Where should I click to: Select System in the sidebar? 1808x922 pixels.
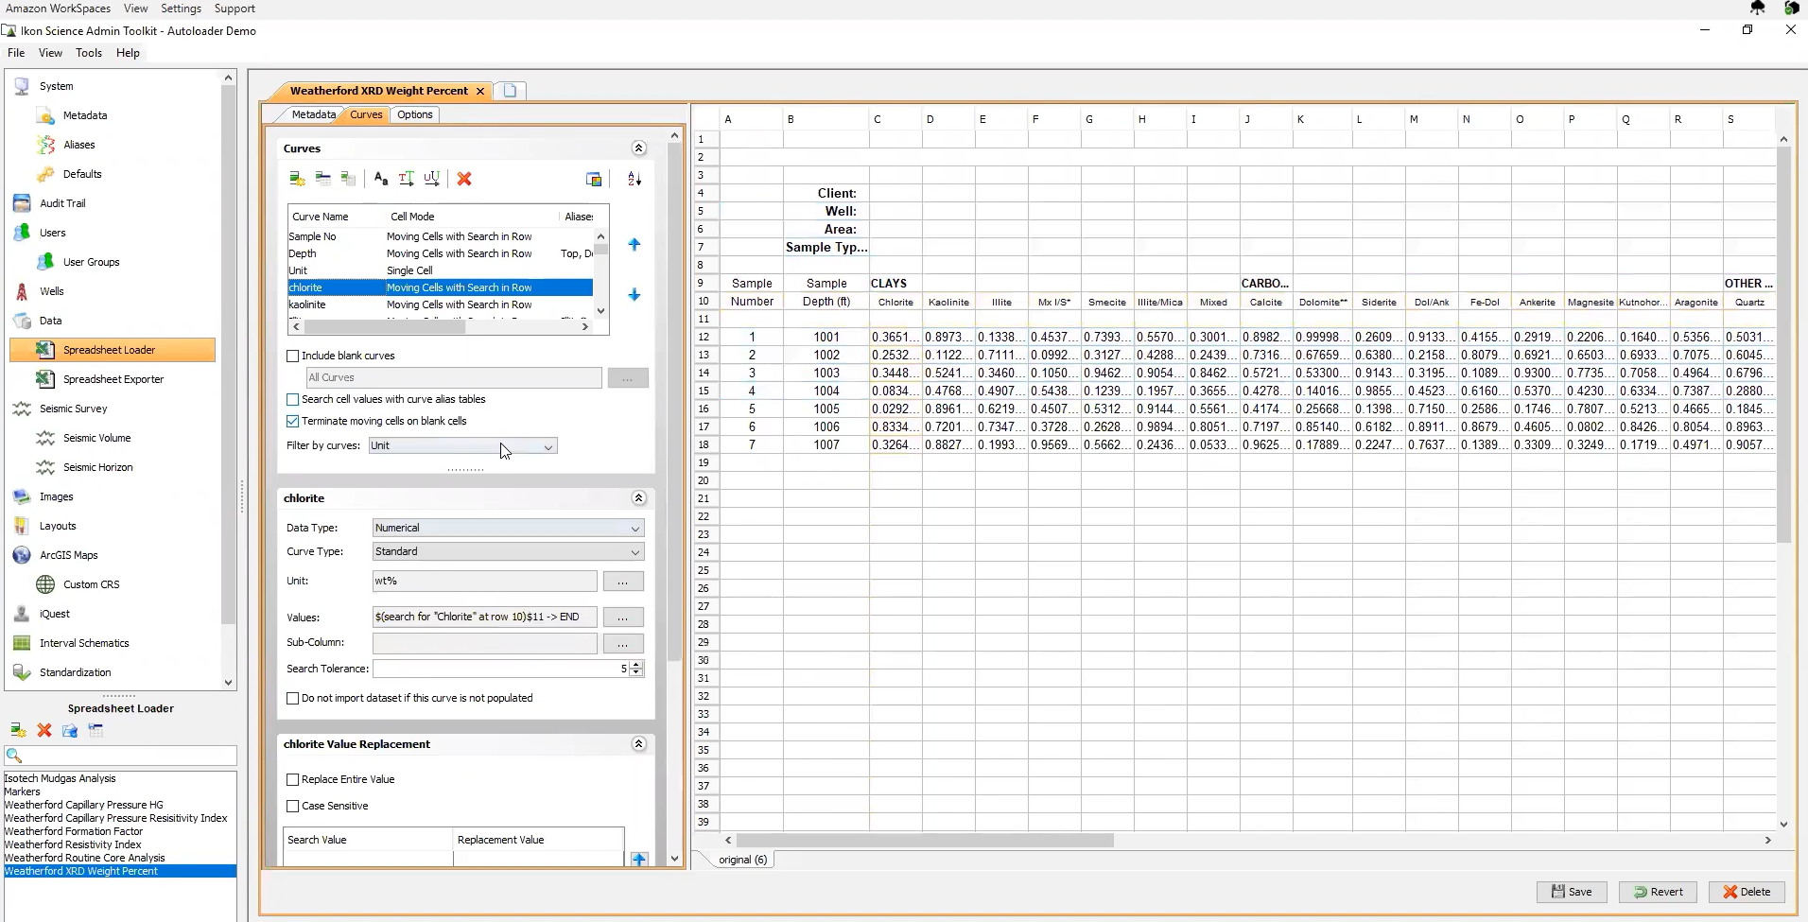click(56, 86)
